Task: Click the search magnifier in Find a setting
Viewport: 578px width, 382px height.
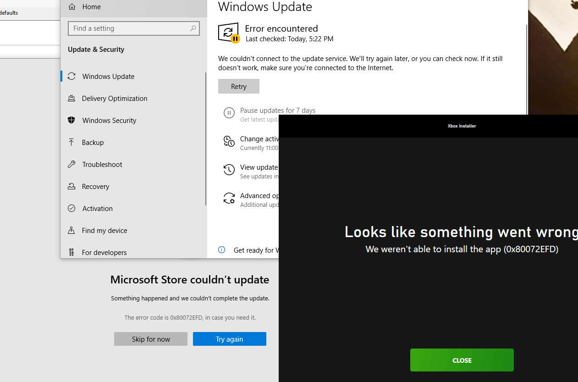Action: 193,28
